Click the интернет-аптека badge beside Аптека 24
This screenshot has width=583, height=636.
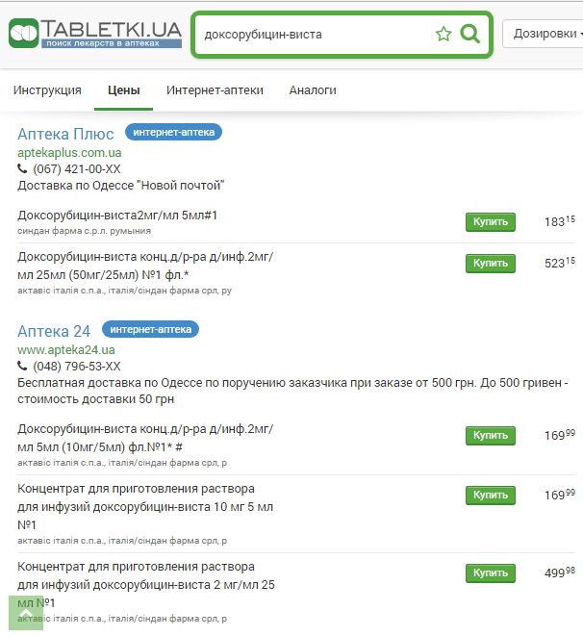pos(150,330)
